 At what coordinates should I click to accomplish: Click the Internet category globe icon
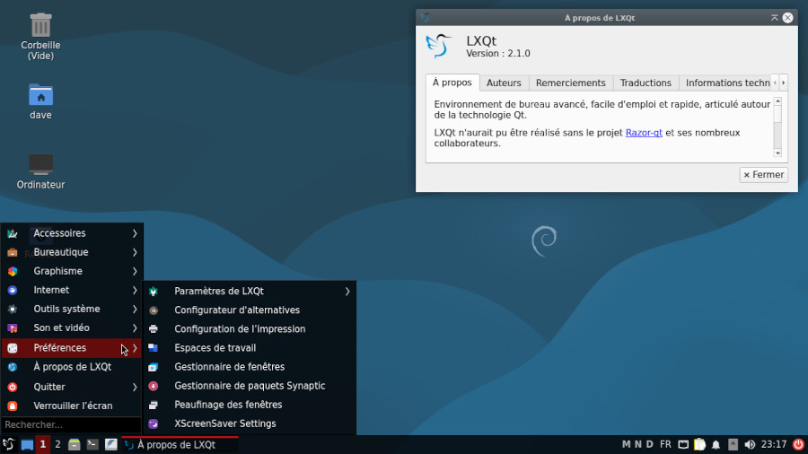click(x=13, y=291)
